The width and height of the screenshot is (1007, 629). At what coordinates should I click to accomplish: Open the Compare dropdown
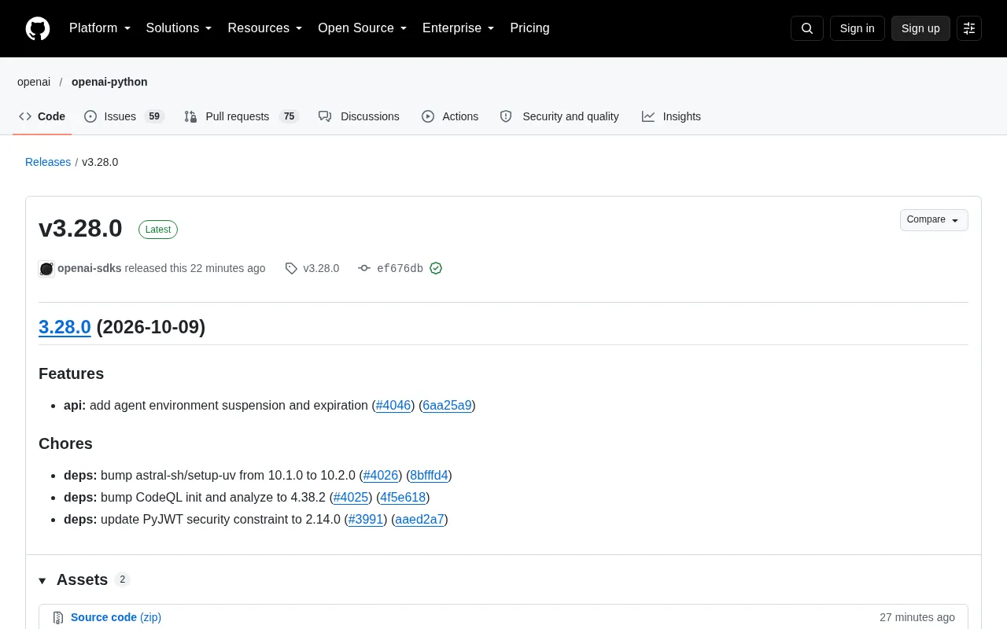(x=934, y=220)
